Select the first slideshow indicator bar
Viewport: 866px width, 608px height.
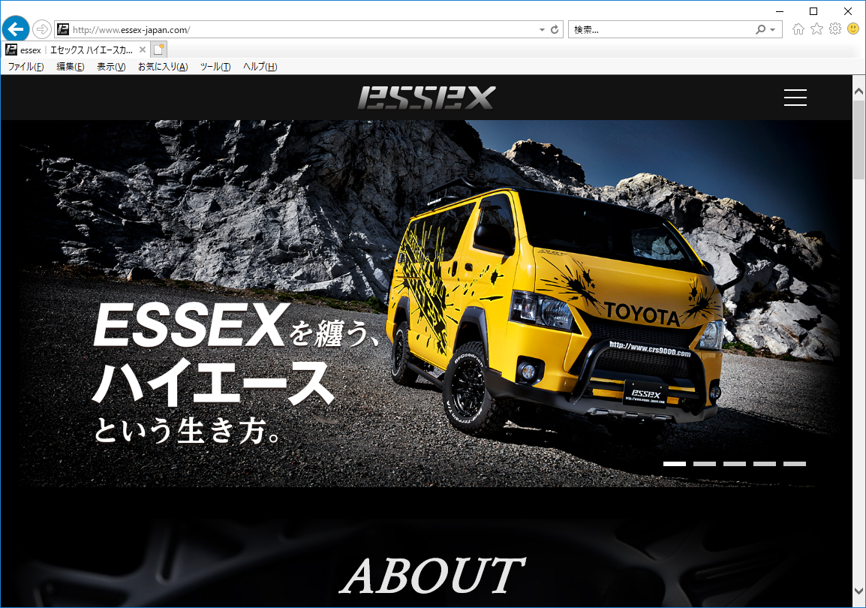(x=675, y=464)
